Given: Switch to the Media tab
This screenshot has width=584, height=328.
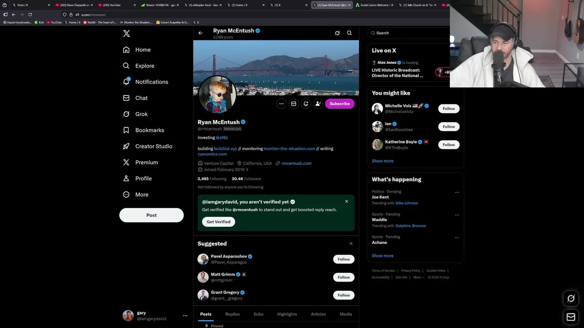Looking at the screenshot, I should coord(346,314).
